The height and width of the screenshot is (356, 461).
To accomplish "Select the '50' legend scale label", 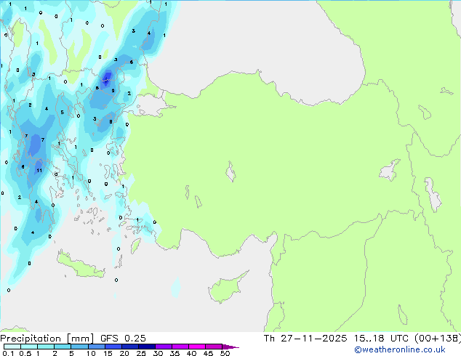I will point(225,353).
